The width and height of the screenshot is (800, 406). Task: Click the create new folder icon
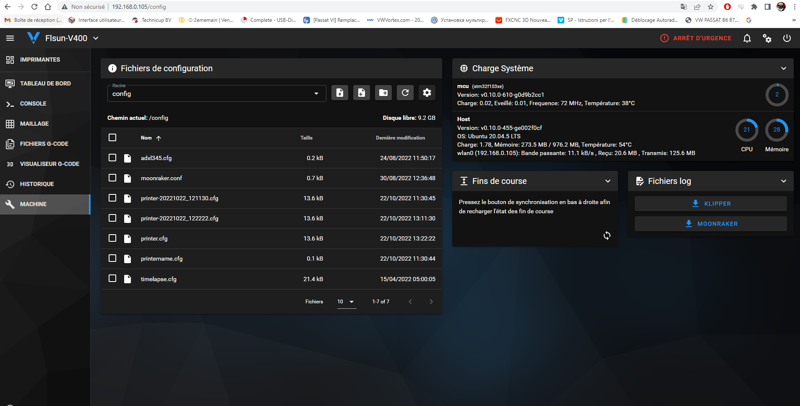(x=383, y=93)
